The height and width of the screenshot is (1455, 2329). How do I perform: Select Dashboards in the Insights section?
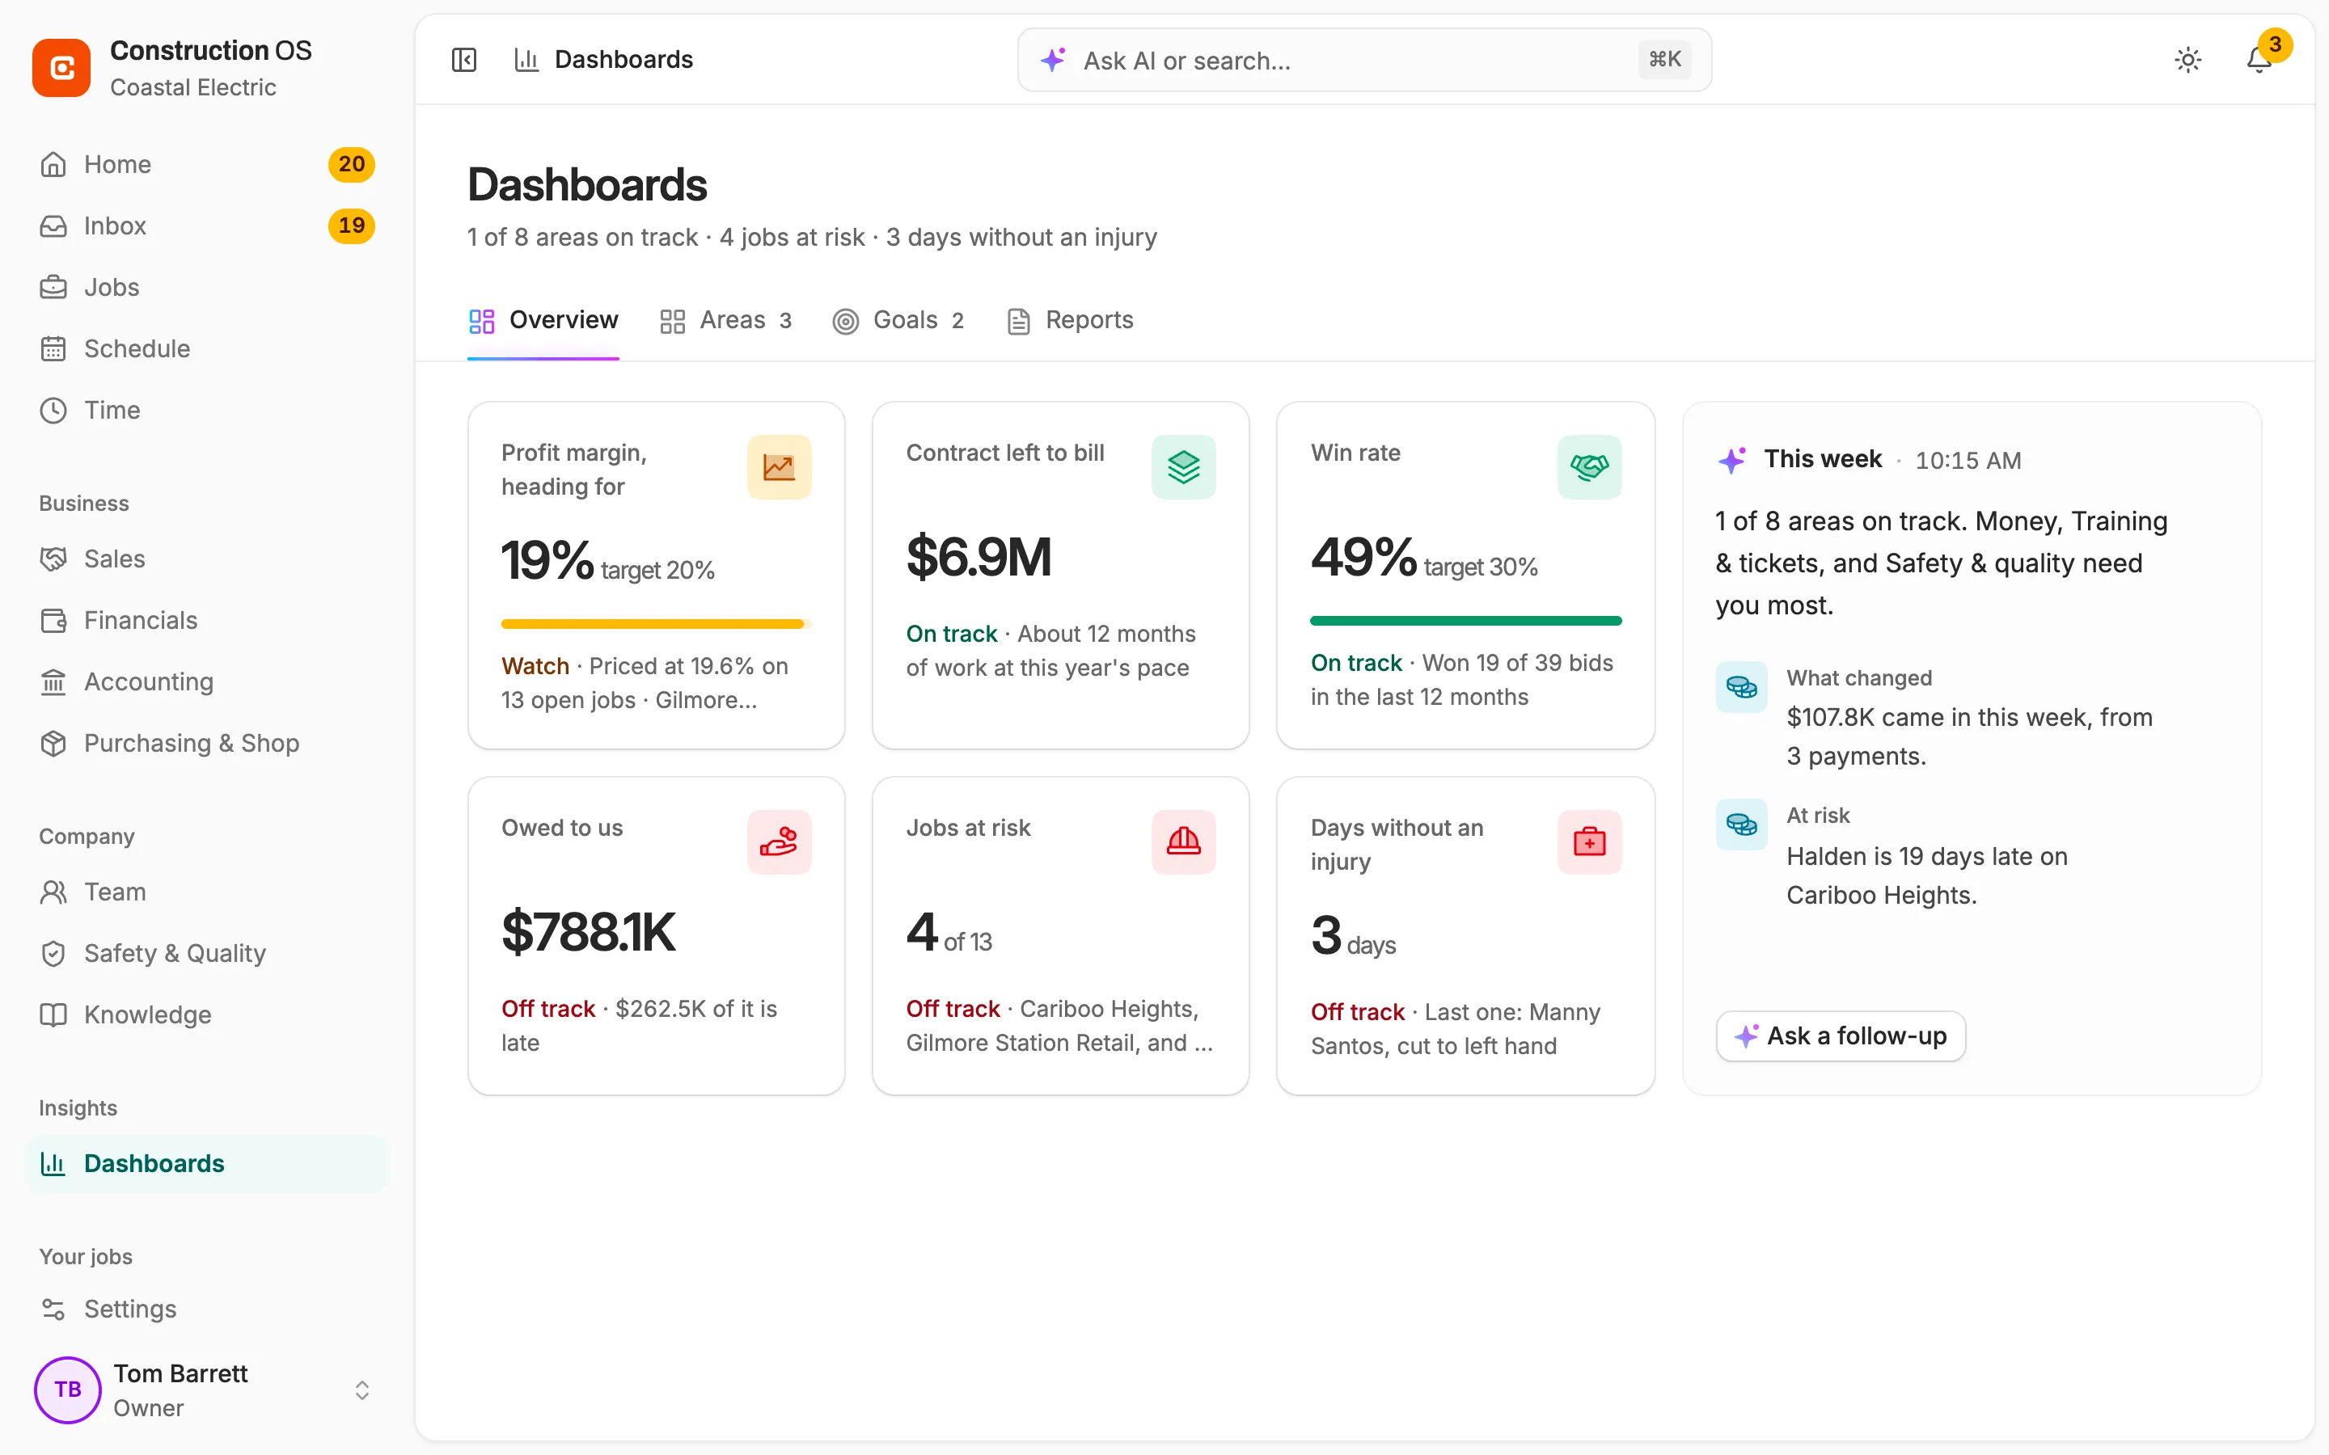[x=207, y=1163]
